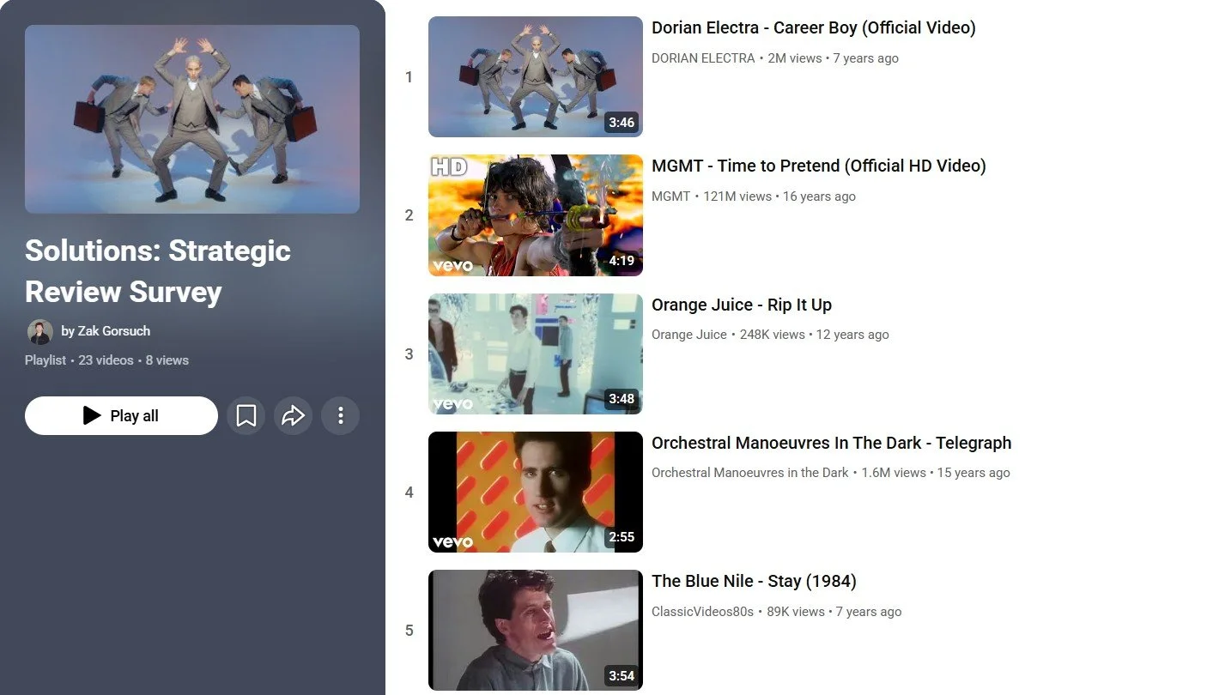Visit the ClassicVideos80s channel link
Screen dimensions: 1213x695
702,612
